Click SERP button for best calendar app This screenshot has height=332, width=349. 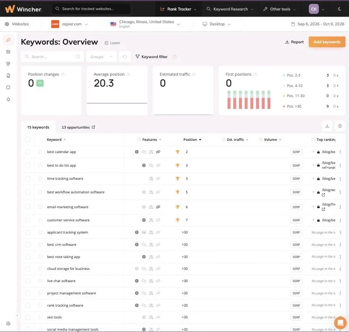tap(296, 152)
